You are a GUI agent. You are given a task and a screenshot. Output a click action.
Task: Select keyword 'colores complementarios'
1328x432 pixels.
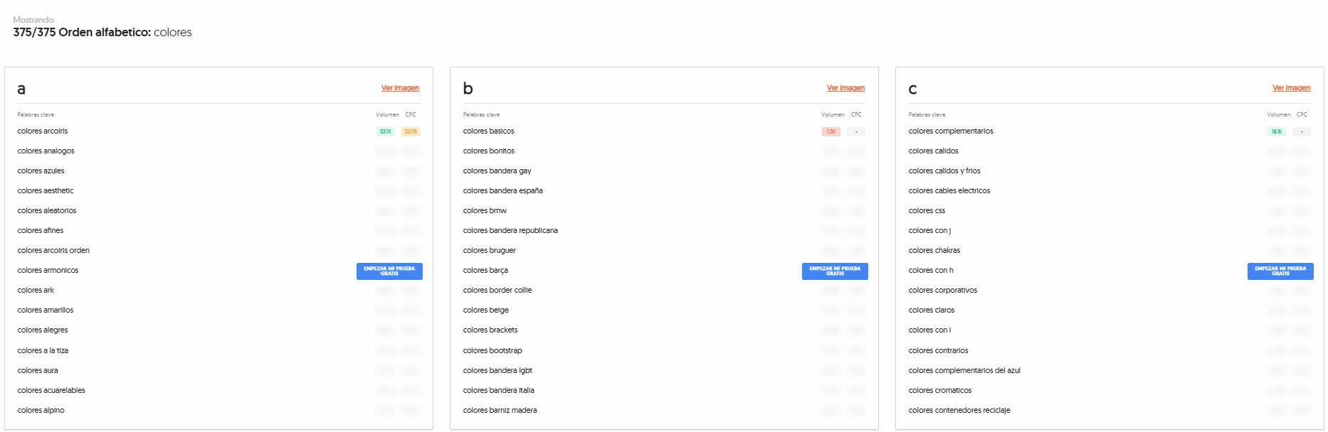click(x=951, y=131)
